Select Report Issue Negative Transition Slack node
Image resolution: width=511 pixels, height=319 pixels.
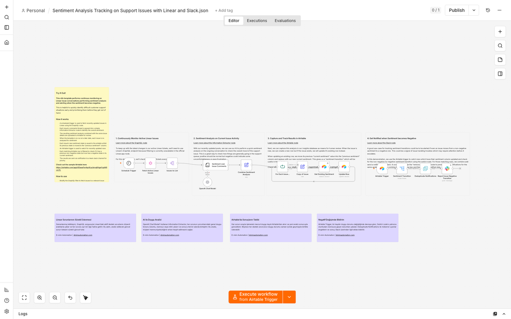447,168
